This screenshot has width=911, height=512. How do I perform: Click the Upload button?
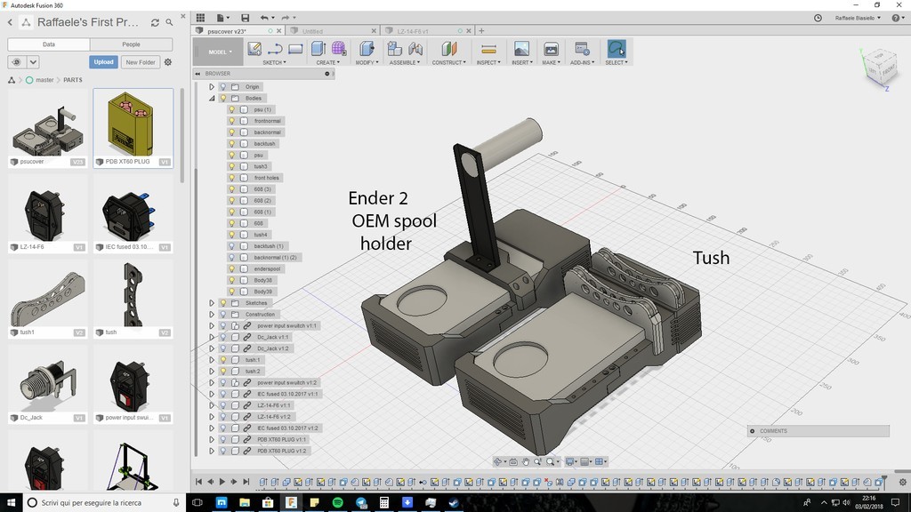pos(103,62)
